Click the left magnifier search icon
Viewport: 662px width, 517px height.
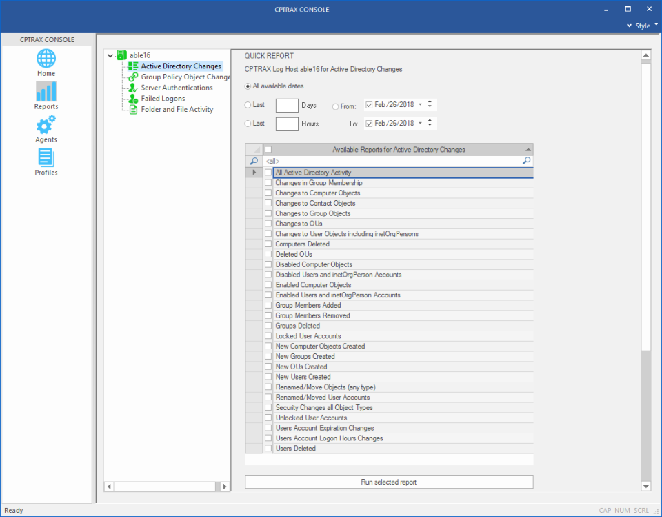point(254,161)
